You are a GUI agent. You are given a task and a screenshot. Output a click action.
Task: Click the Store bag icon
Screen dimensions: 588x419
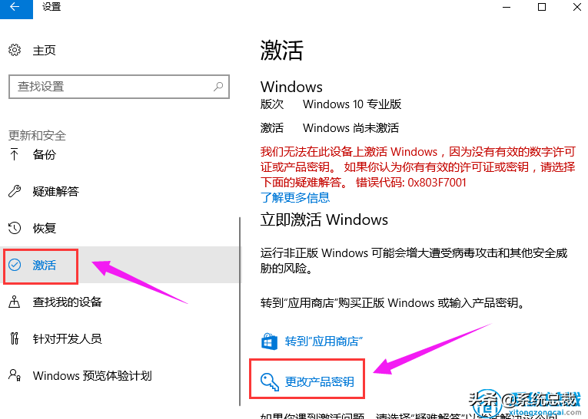pyautogui.click(x=269, y=341)
